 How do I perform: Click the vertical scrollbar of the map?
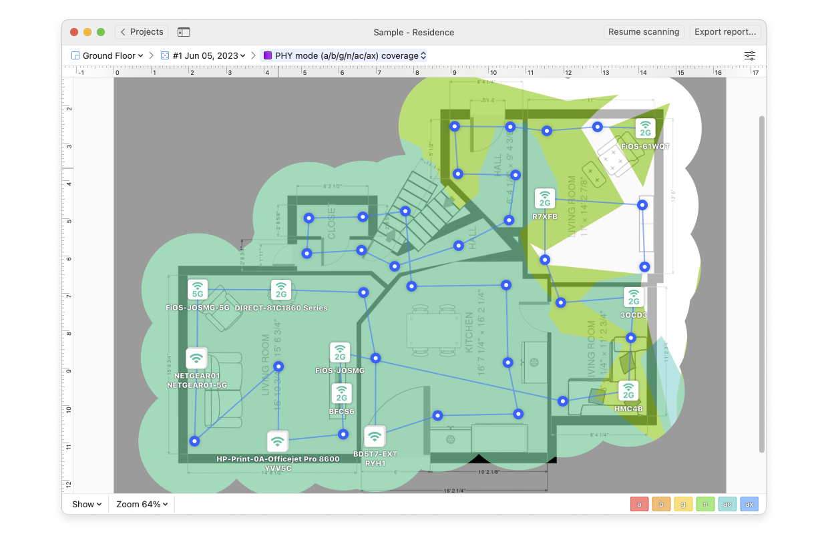pos(761,284)
